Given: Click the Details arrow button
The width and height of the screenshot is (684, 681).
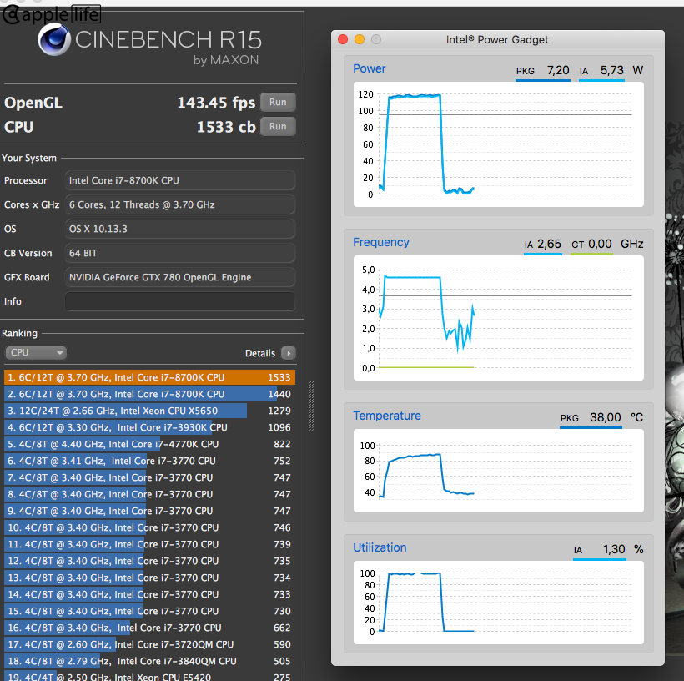Looking at the screenshot, I should coord(289,353).
